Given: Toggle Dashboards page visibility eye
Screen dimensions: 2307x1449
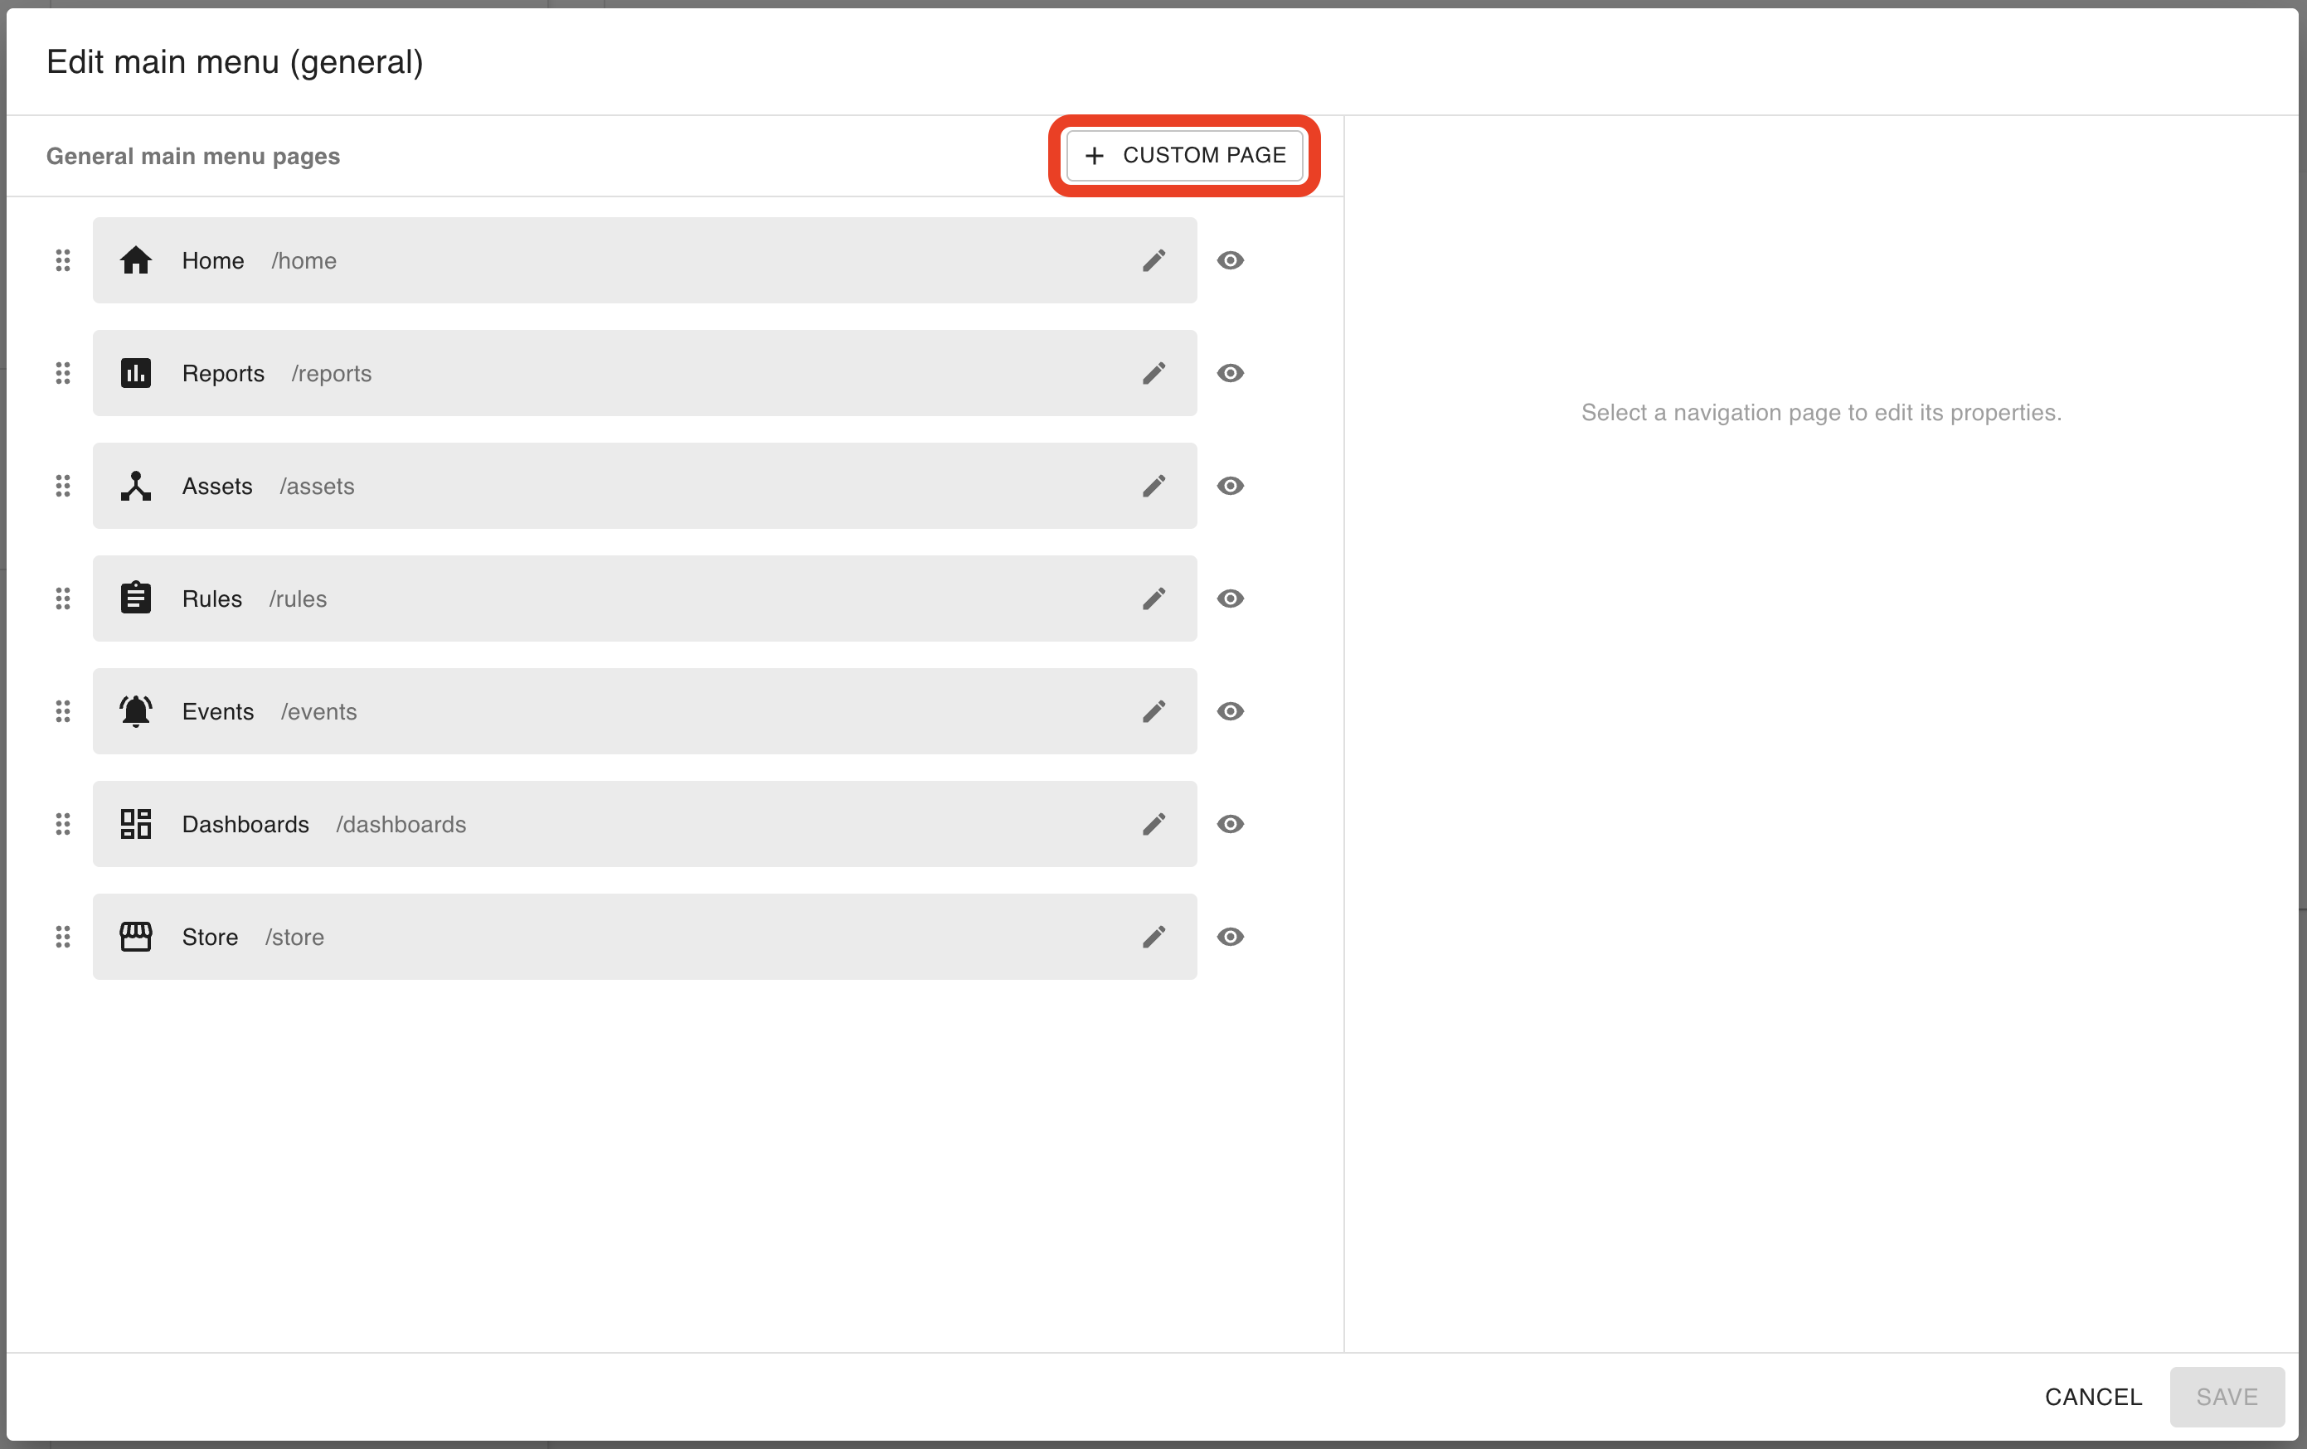Looking at the screenshot, I should coord(1230,825).
